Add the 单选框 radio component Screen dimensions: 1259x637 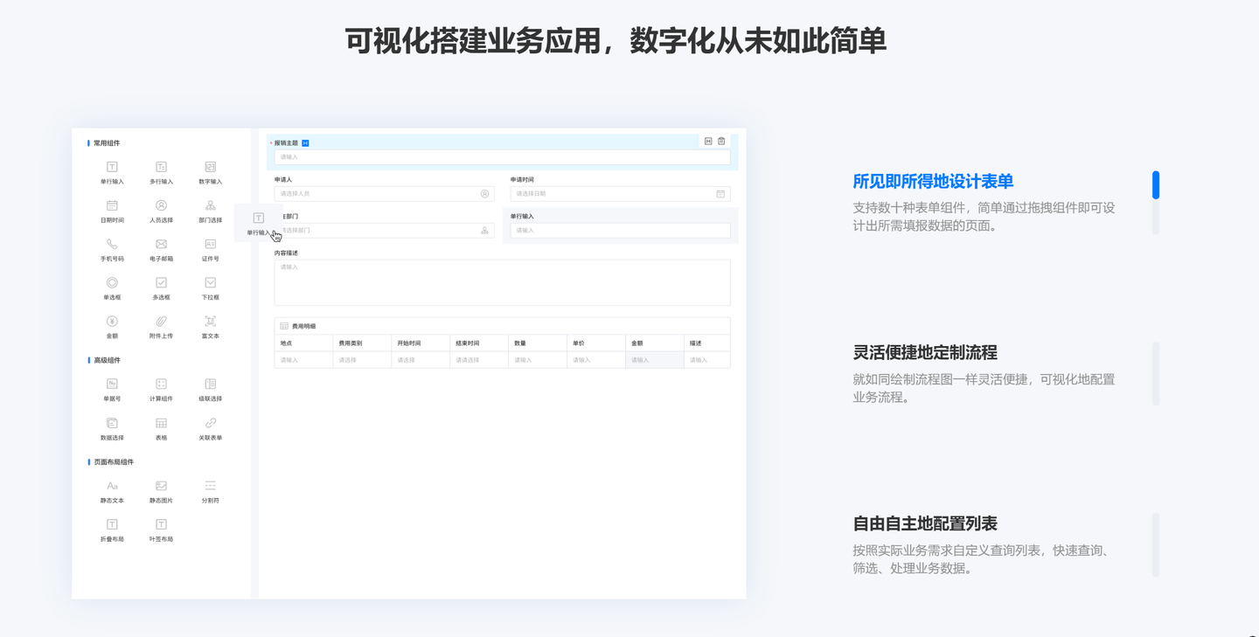pyautogui.click(x=112, y=288)
